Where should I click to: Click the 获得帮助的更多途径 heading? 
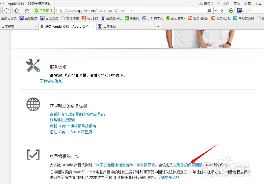[x=69, y=106]
